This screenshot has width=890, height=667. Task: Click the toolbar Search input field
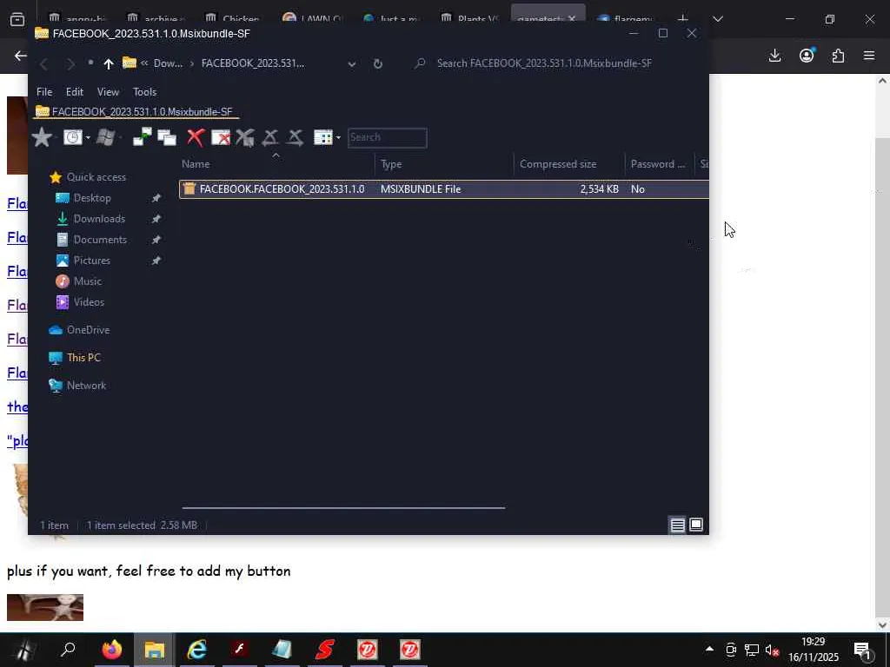tap(387, 138)
